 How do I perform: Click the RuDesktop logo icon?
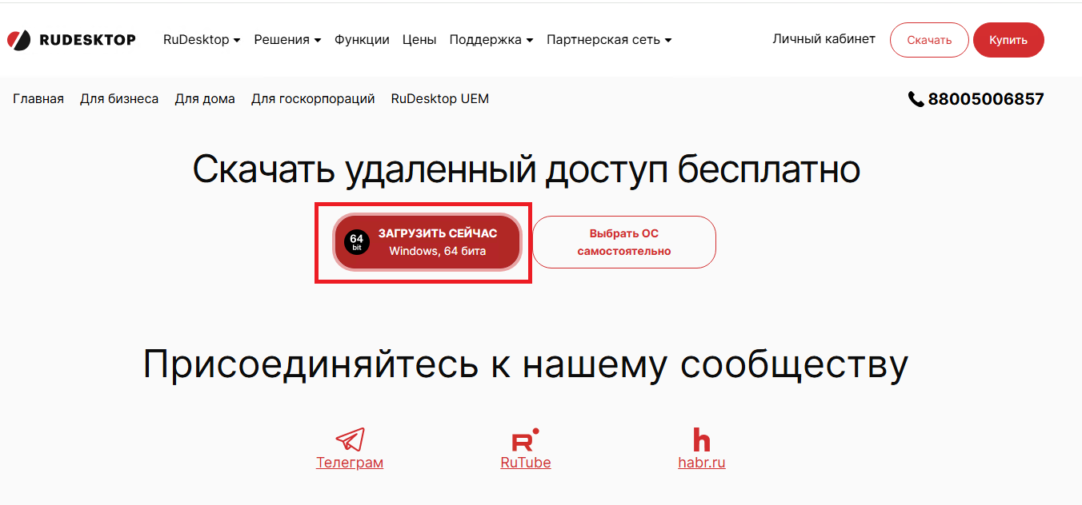[19, 40]
